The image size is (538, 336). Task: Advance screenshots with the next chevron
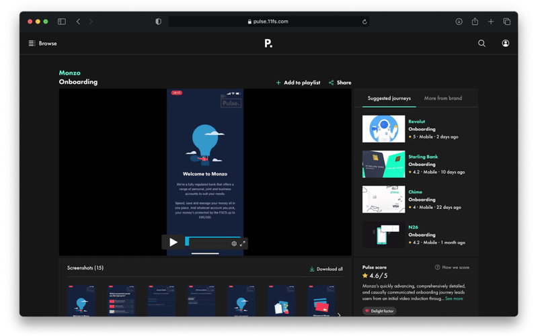pyautogui.click(x=339, y=314)
